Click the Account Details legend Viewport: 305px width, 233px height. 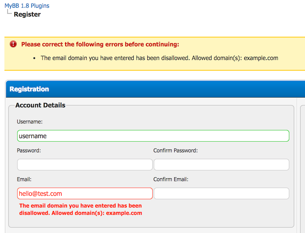coord(40,105)
